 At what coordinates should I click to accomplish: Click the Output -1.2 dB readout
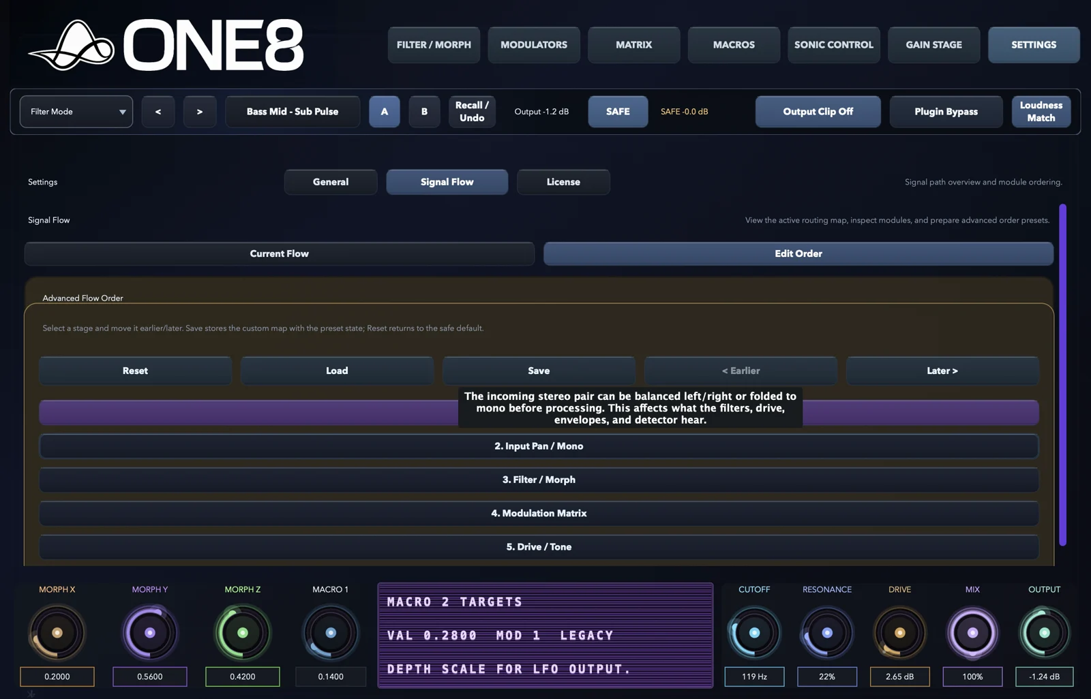click(x=541, y=112)
